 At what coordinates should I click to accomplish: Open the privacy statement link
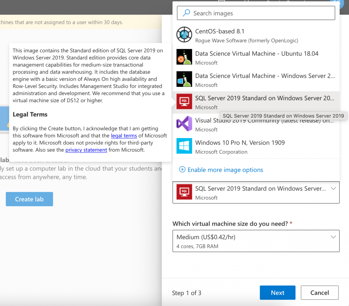click(86, 150)
